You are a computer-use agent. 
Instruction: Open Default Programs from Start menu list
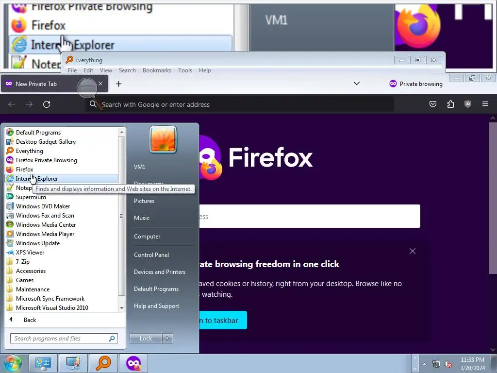[x=38, y=132]
